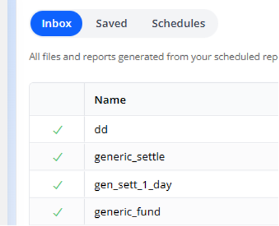Open the Schedules tab
Viewport: 279px width, 226px height.
(x=178, y=23)
